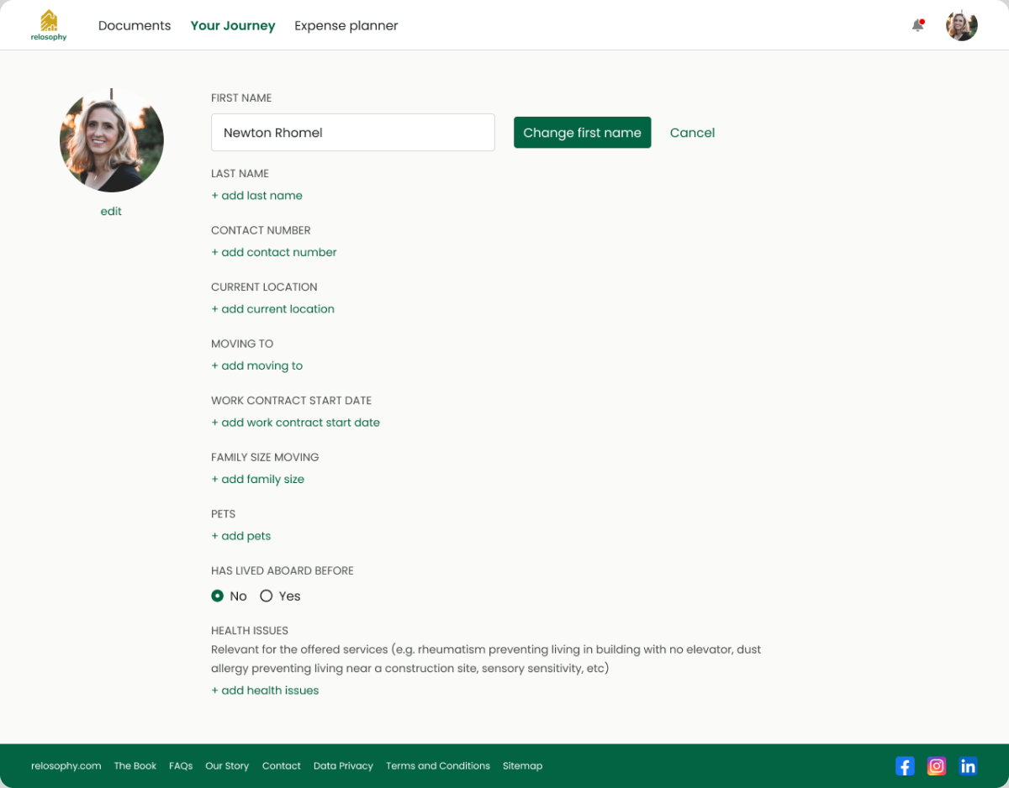
Task: Open FAQs footer link
Action: point(181,766)
